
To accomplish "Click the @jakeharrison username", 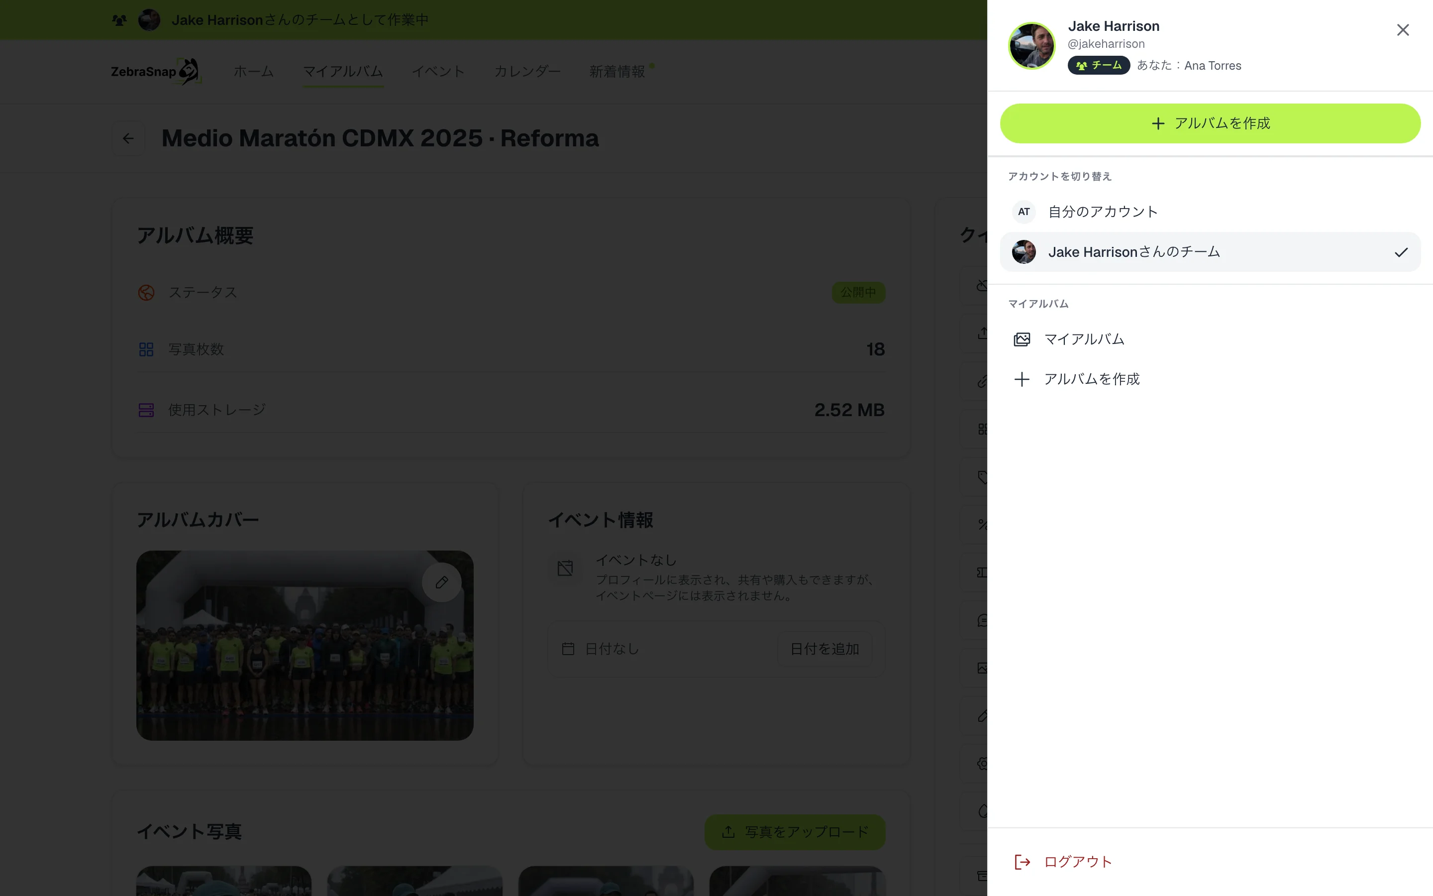I will point(1106,44).
